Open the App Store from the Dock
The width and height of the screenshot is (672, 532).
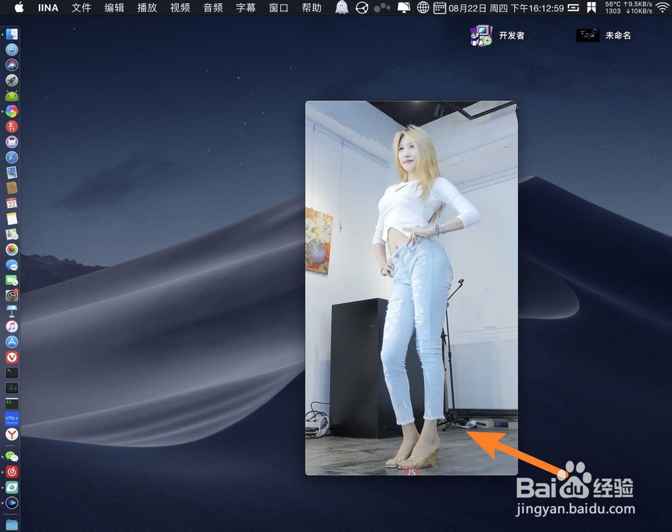coord(11,342)
